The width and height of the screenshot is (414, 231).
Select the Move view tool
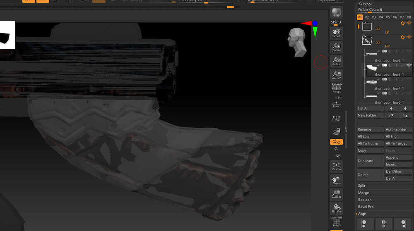(336, 180)
